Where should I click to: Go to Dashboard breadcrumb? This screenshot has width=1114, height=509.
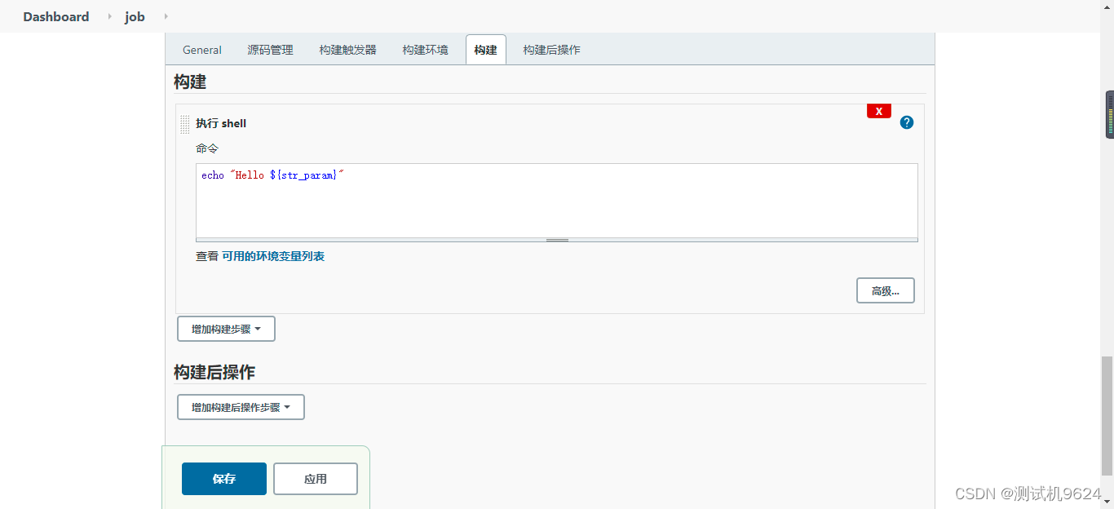click(56, 16)
